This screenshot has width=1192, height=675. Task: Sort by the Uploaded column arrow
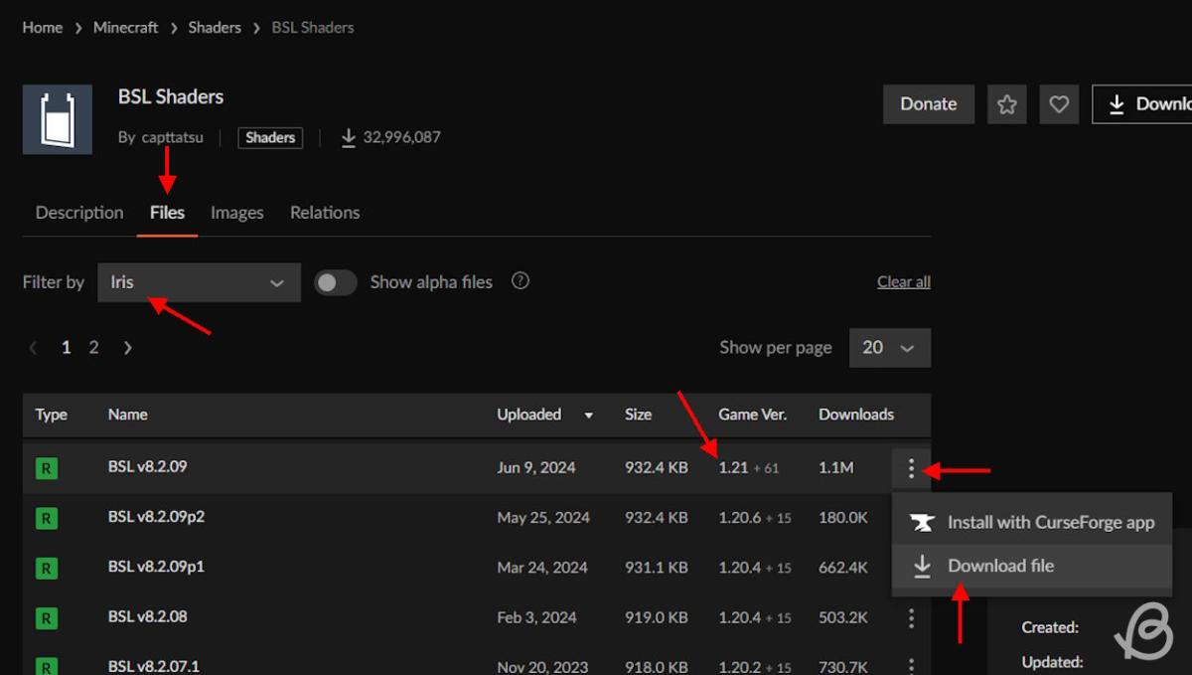(x=589, y=416)
